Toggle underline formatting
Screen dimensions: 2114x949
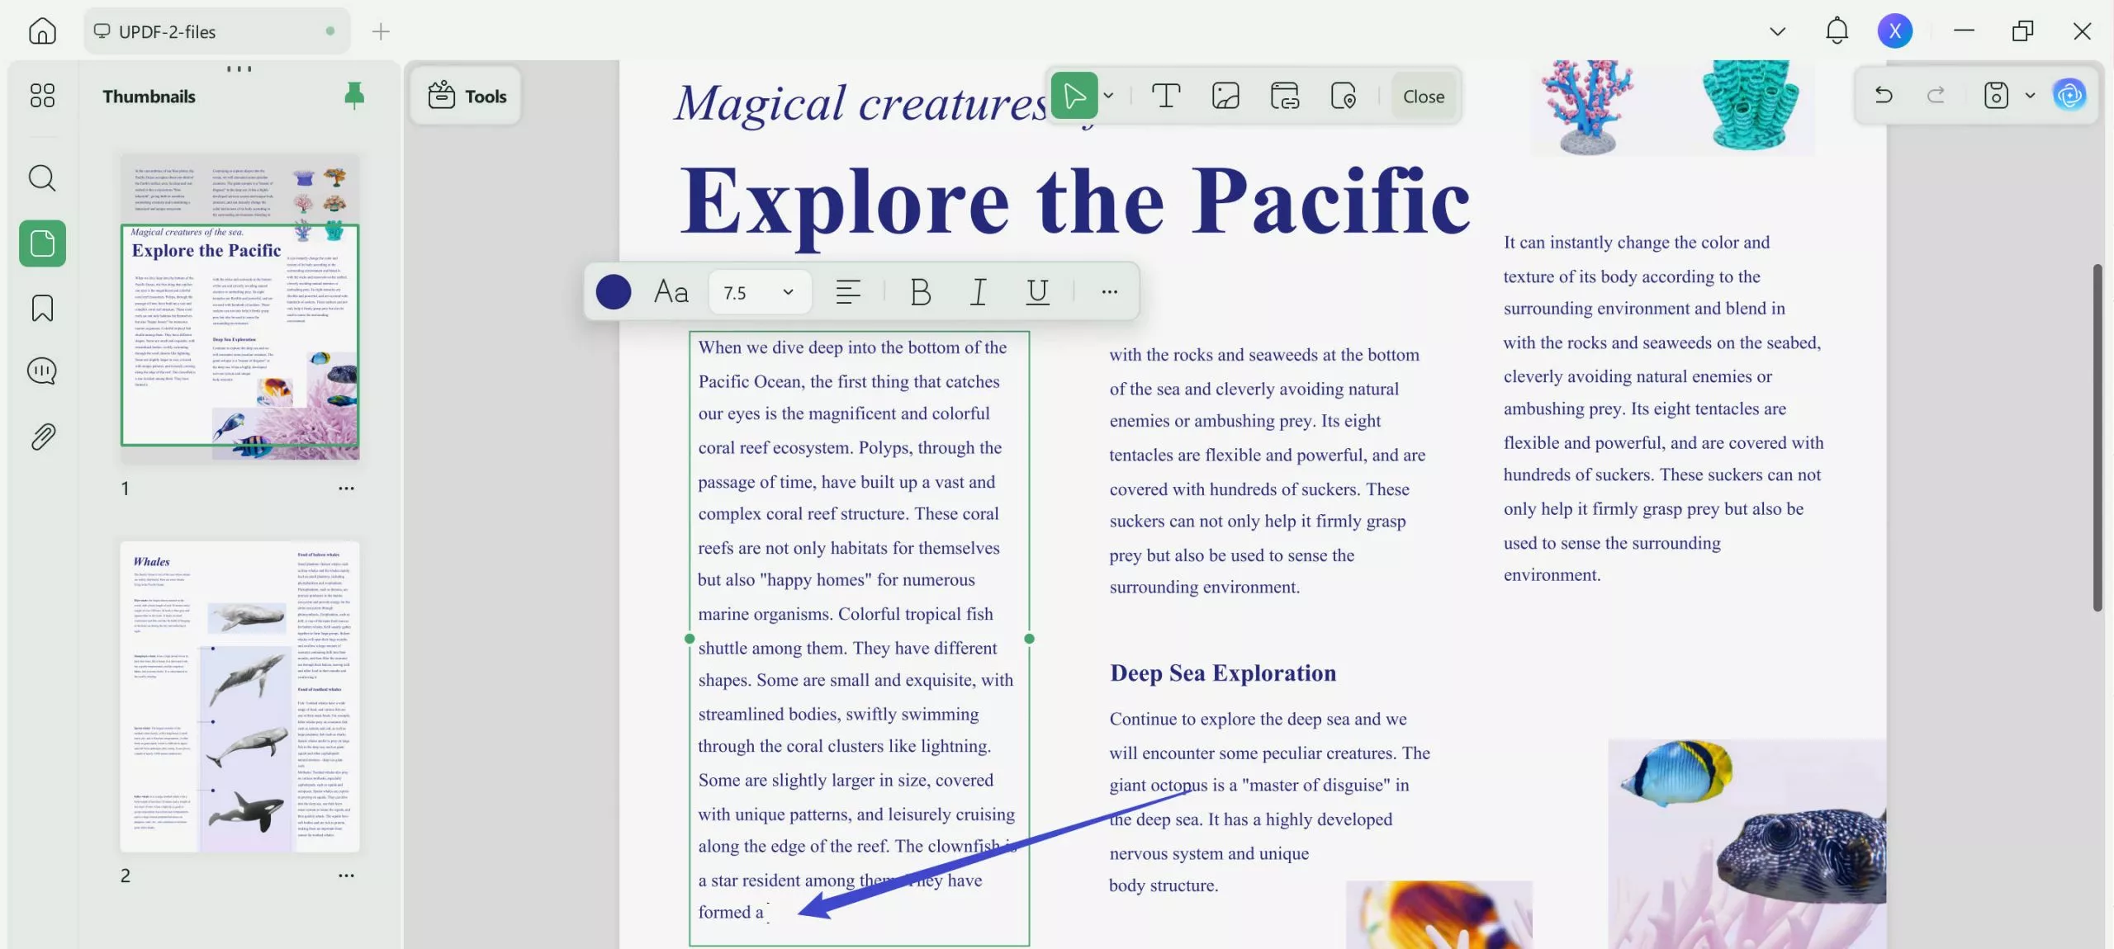[x=1037, y=291]
